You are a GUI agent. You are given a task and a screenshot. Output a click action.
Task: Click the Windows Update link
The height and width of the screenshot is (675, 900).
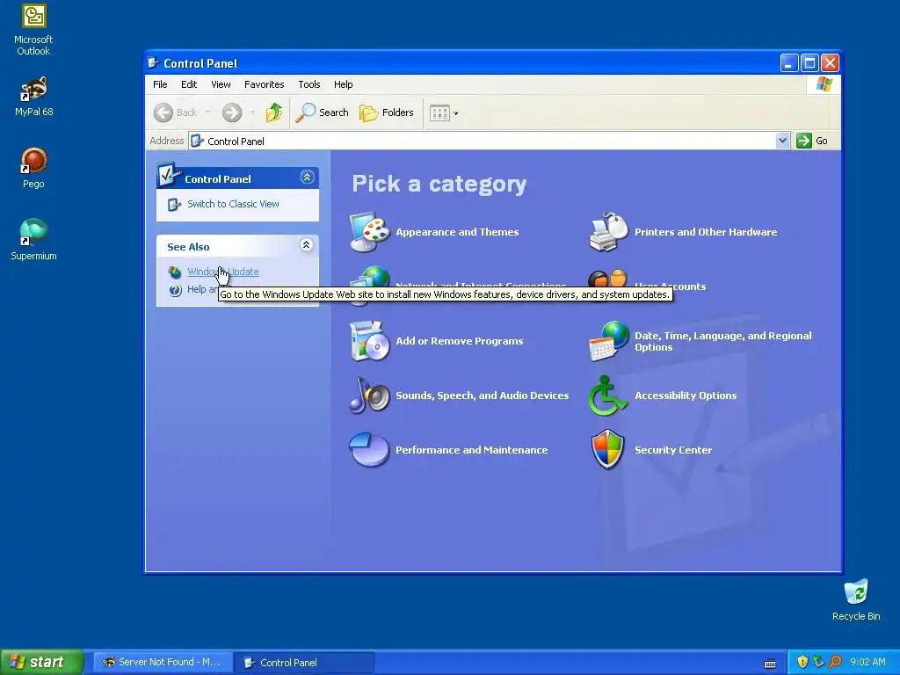pyautogui.click(x=223, y=272)
